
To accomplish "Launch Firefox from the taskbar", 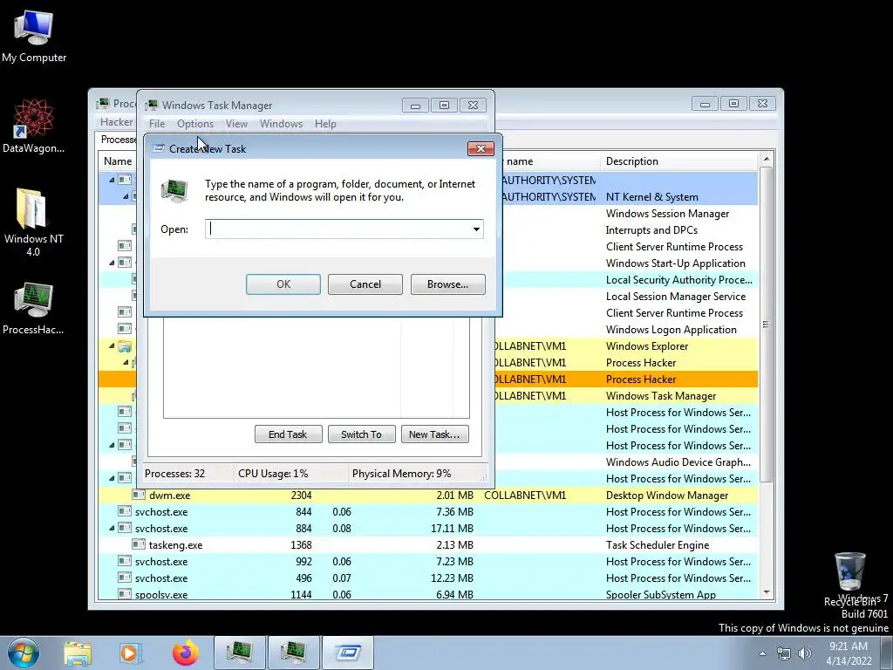I will click(185, 653).
